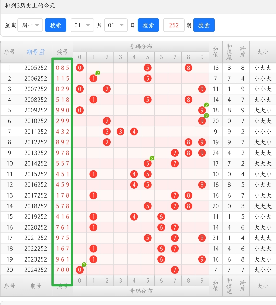276x305 pixels.
Task: Click the top 和值尾 column header
Action: click(x=229, y=52)
